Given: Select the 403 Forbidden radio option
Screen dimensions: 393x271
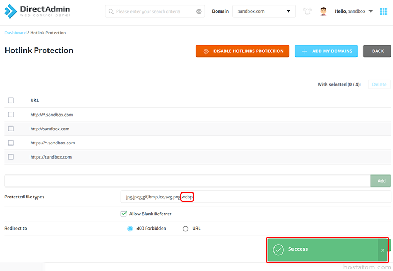Looking at the screenshot, I should 130,228.
